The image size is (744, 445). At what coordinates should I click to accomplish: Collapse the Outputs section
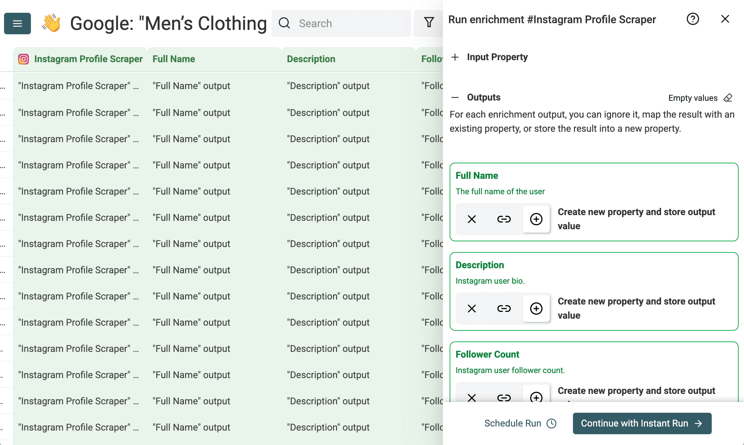(x=455, y=97)
